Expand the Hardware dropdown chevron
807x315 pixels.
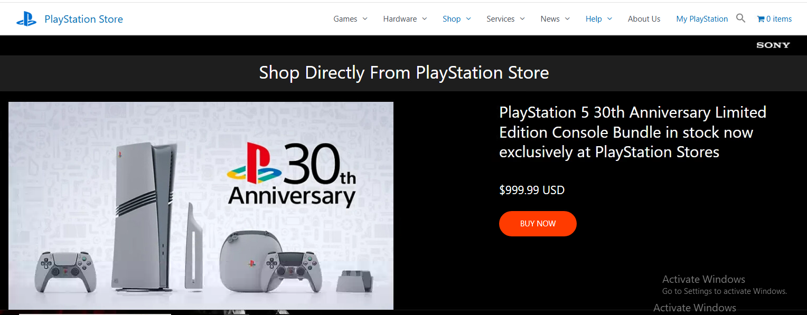coord(424,19)
